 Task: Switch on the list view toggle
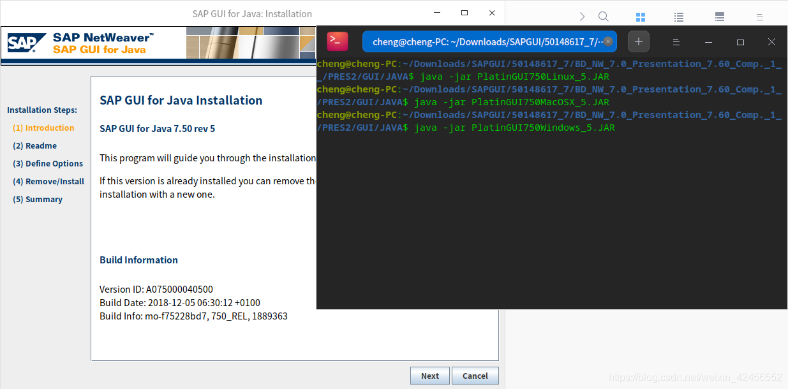[678, 17]
